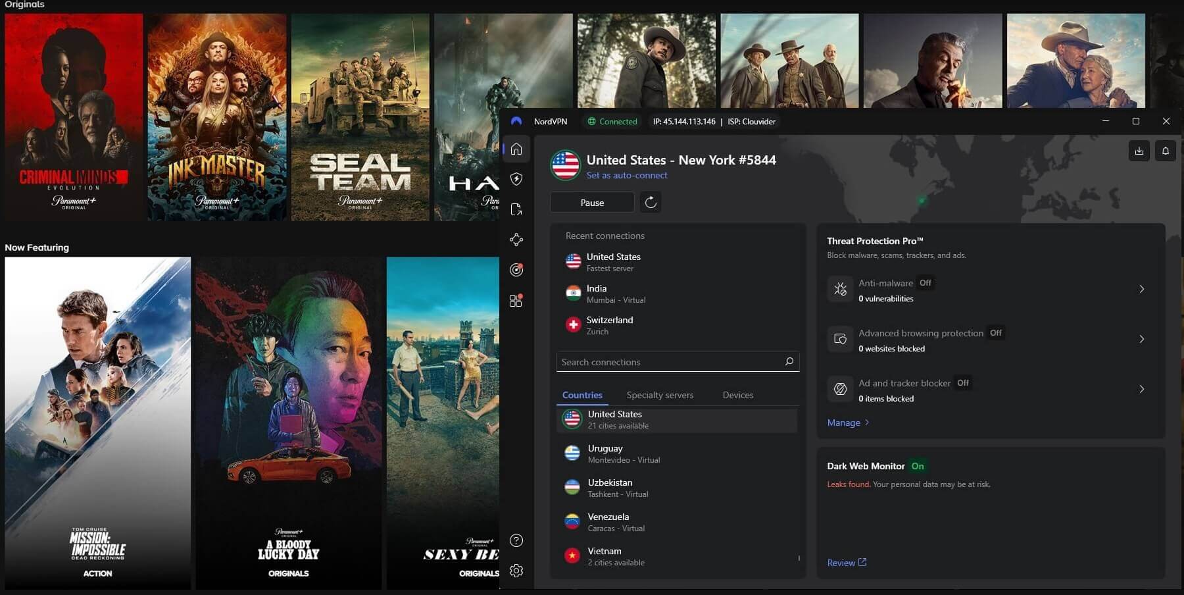Click Set as auto-connect link
Image resolution: width=1184 pixels, height=595 pixels.
pyautogui.click(x=626, y=175)
